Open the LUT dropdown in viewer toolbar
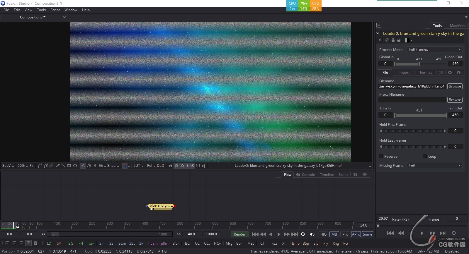 click(139, 166)
